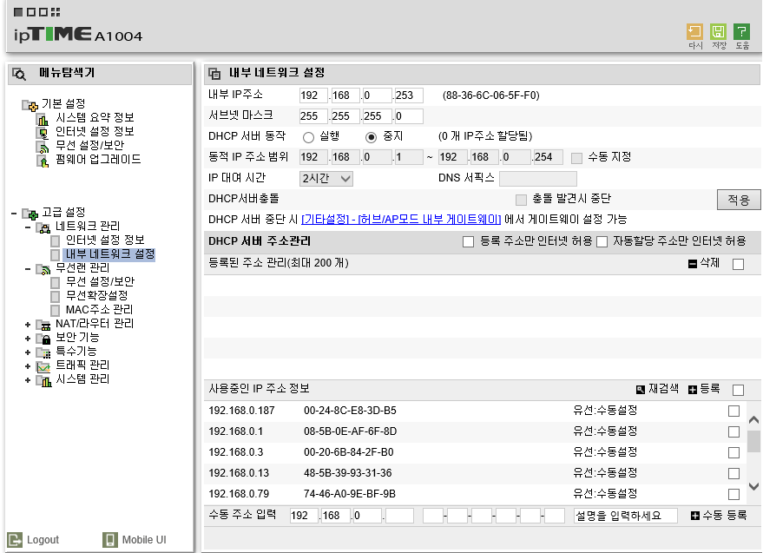Click the 펌웨어 업그레이드 icon
Screen dimensions: 763x553
pos(43,161)
